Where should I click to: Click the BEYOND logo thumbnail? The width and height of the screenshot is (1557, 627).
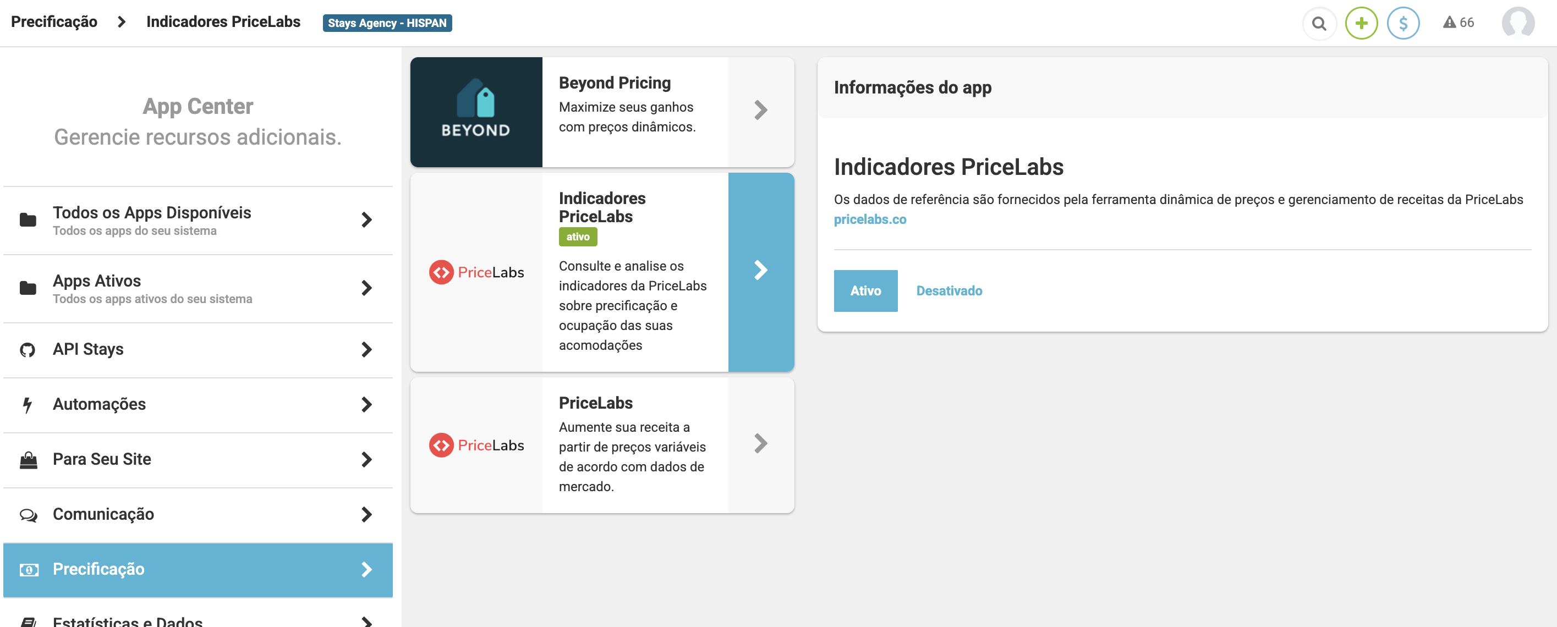(x=476, y=112)
